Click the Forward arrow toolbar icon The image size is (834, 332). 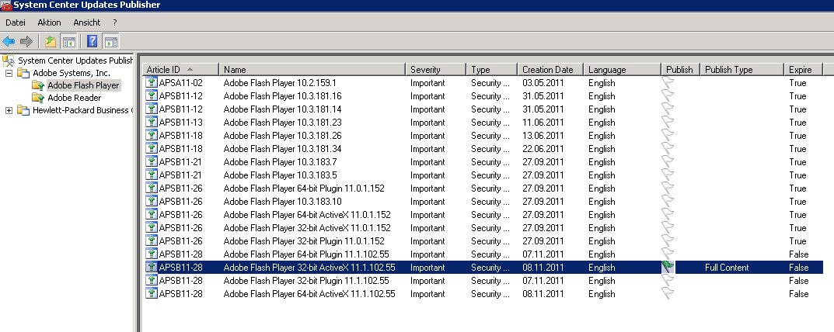pos(26,41)
